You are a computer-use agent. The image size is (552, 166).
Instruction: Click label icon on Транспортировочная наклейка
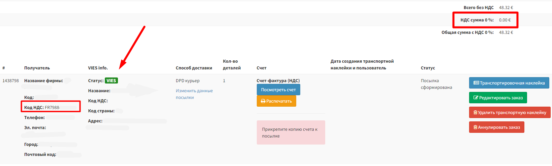pyautogui.click(x=476, y=83)
